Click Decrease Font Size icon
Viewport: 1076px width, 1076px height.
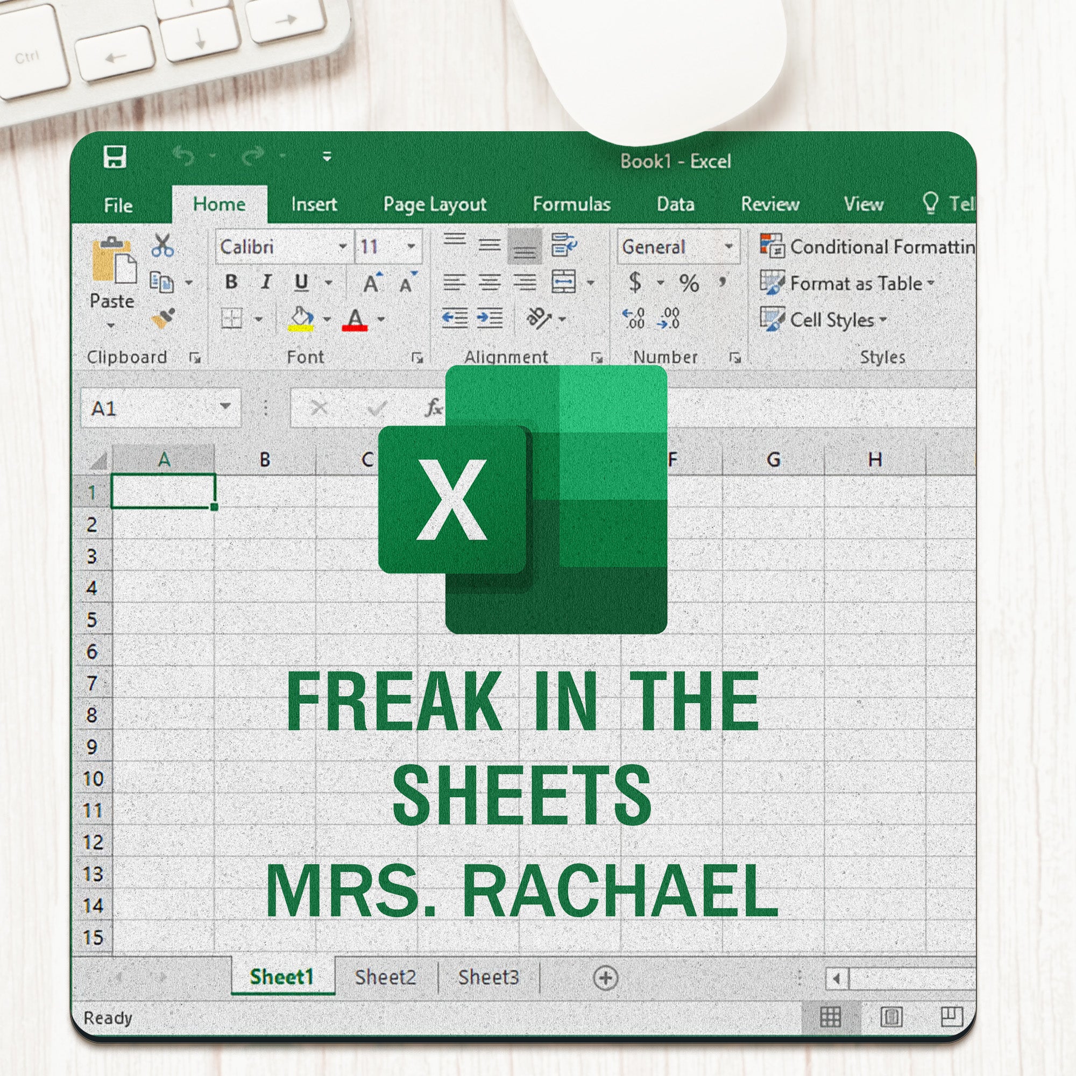tap(408, 282)
